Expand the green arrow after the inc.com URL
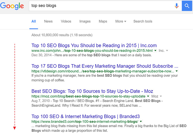The width and height of the screenshot is (193, 134). point(156,51)
